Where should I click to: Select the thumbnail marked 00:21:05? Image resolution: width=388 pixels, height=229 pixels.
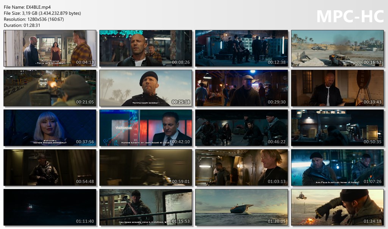pyautogui.click(x=50, y=88)
